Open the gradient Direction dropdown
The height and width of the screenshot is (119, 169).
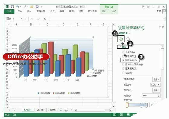tap(156, 90)
